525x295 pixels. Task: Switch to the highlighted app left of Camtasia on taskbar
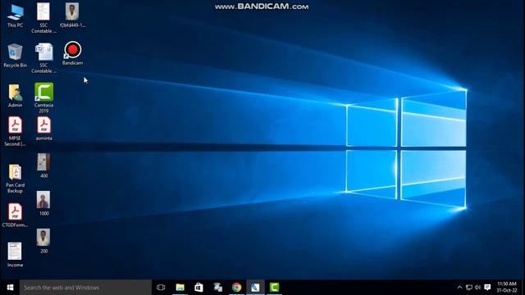[x=255, y=288]
